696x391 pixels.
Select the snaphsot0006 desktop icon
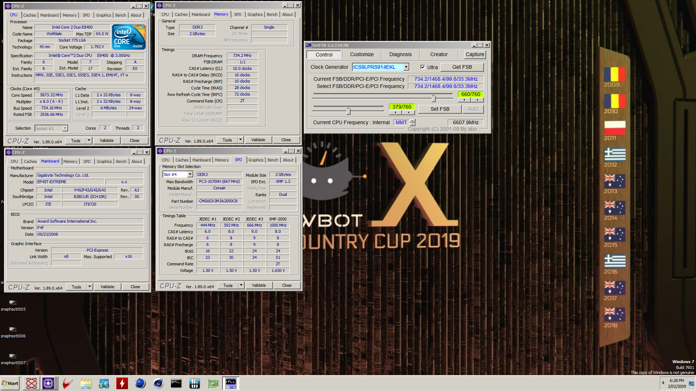coord(13,332)
